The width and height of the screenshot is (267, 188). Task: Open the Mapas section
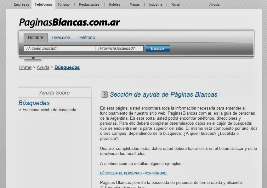(x=134, y=5)
